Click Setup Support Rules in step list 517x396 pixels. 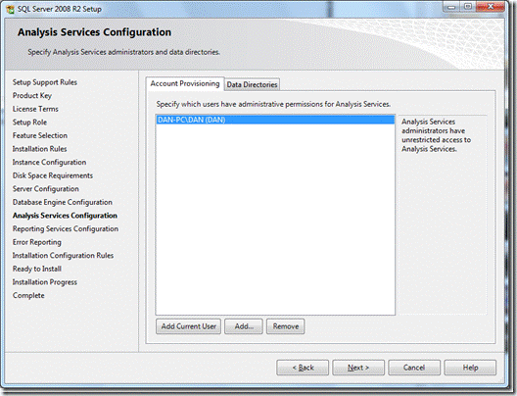[45, 82]
